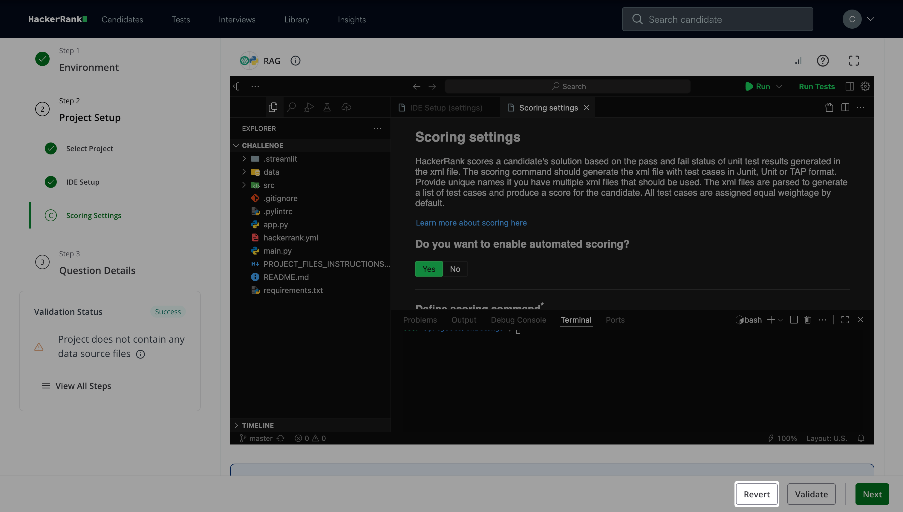Open app.py in the explorer
The width and height of the screenshot is (903, 512).
coord(276,224)
